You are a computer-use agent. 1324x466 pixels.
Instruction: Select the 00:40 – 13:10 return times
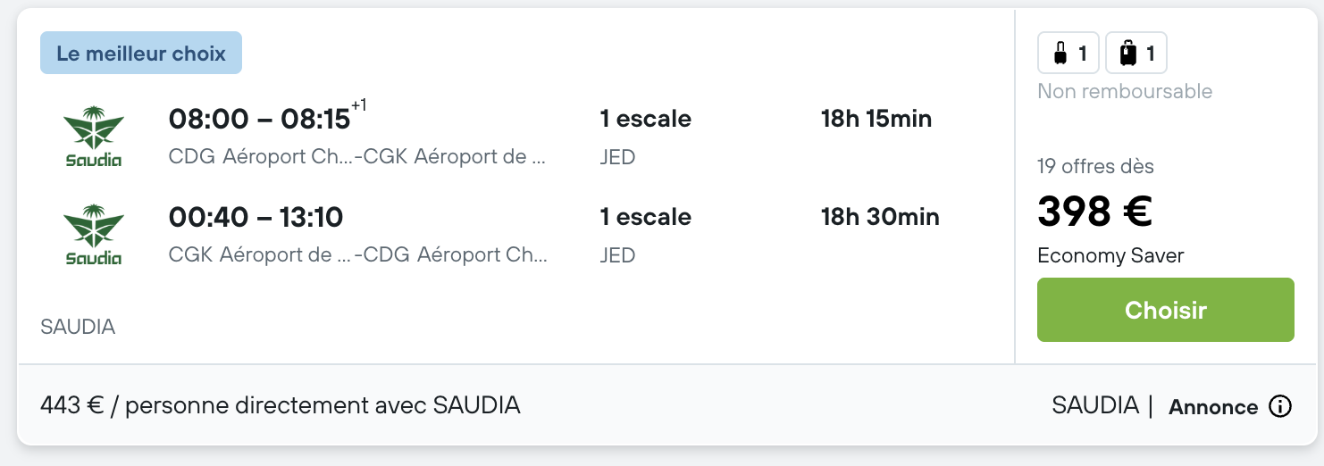[256, 217]
